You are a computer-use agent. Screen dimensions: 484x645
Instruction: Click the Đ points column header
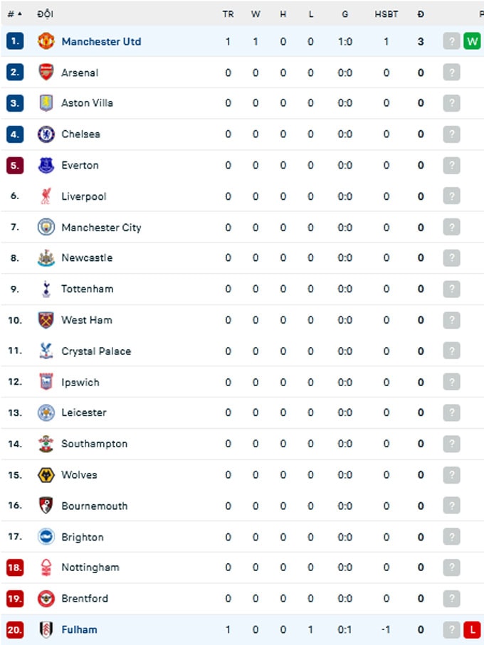tap(421, 14)
